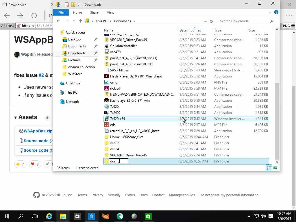Open Windows Start menu
This screenshot has height=222, width=296.
[x=7, y=216]
